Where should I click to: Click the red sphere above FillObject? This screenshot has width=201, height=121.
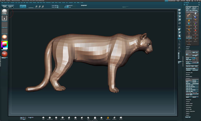click(4, 54)
